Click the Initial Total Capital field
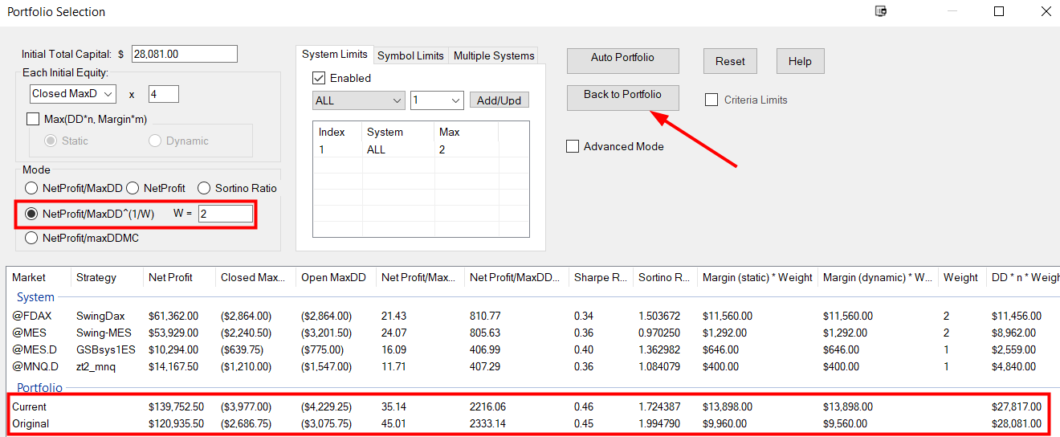 click(184, 54)
